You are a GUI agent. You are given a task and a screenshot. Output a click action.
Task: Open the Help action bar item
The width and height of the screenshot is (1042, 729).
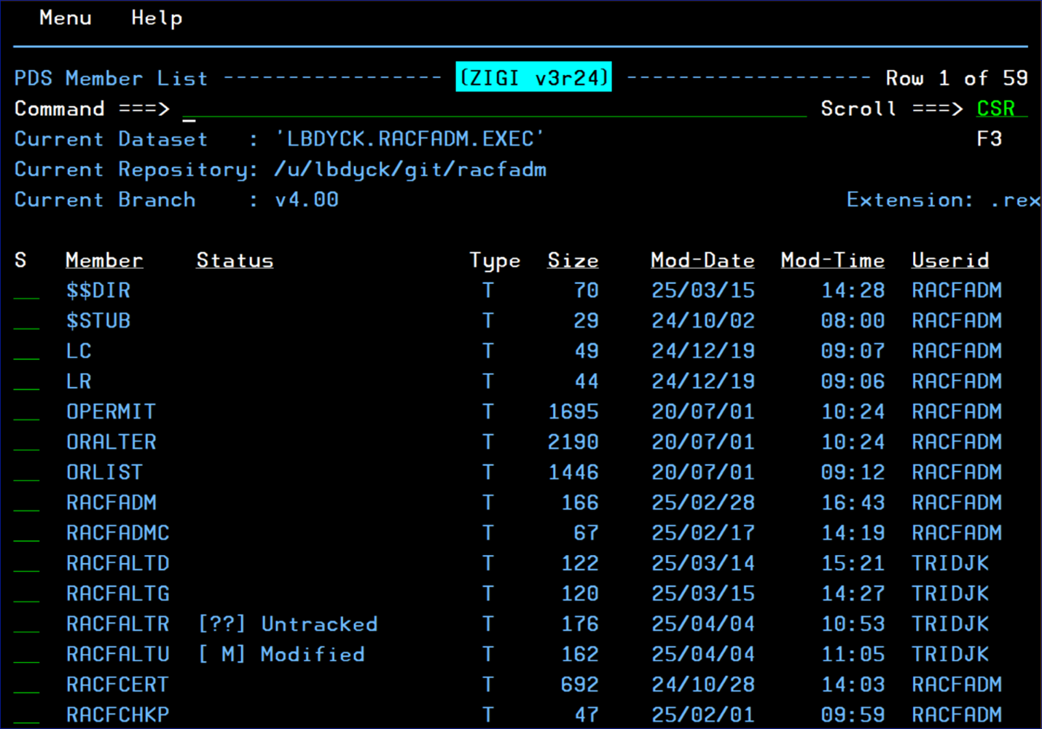155,17
